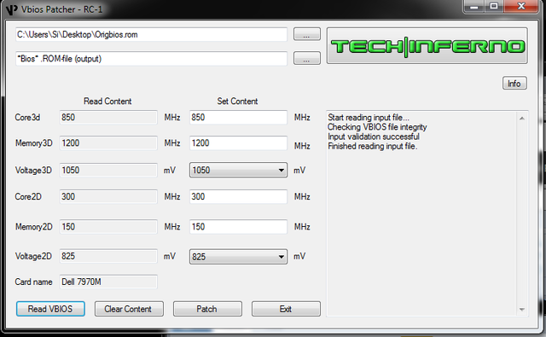Screen dimensions: 546x337
Task: Exit the Vbios Patcher
Action: pos(286,309)
